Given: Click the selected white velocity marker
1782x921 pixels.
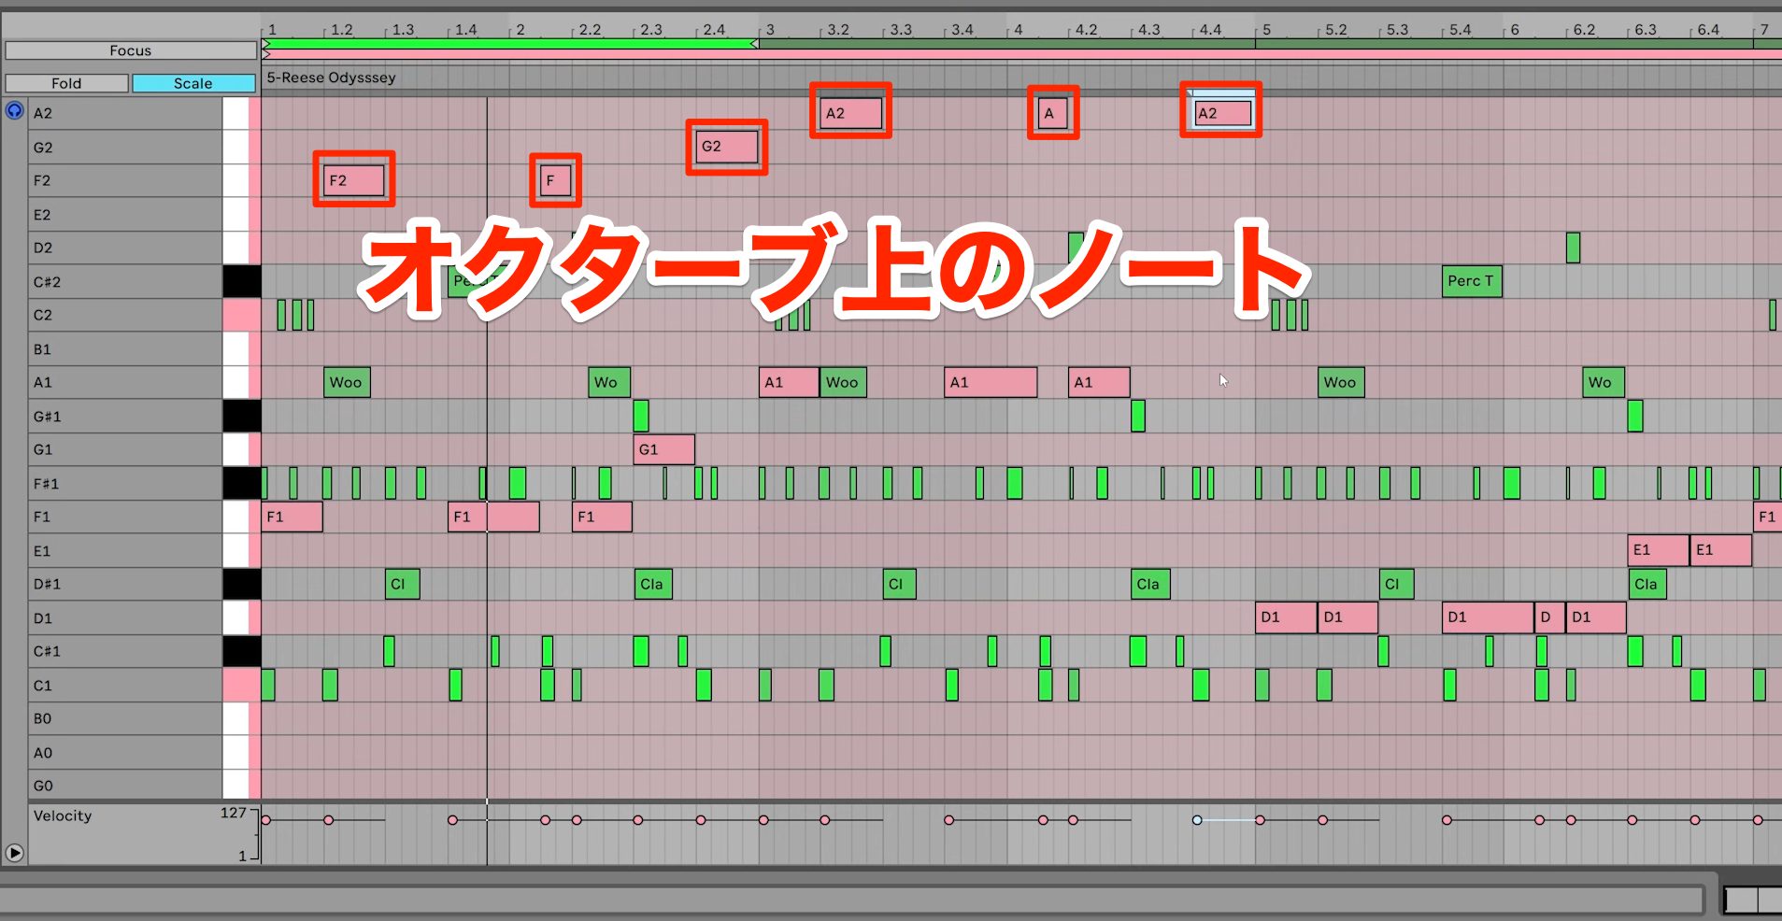Looking at the screenshot, I should [1197, 820].
